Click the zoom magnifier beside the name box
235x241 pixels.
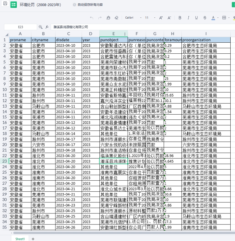pos(40,27)
